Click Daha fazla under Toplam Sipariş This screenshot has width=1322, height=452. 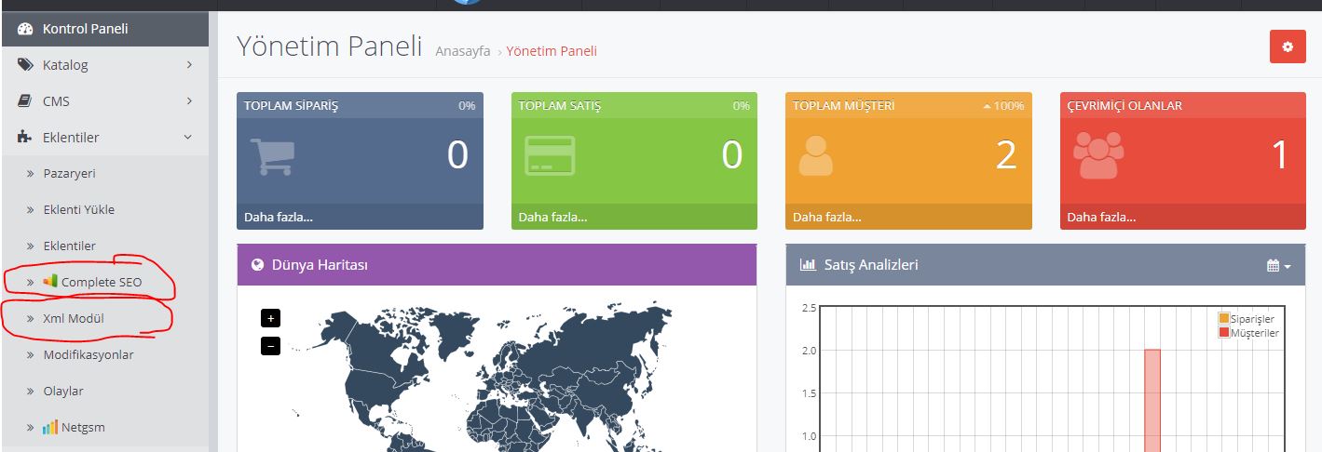279,218
